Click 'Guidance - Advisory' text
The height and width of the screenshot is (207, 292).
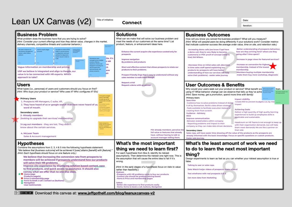196,113
